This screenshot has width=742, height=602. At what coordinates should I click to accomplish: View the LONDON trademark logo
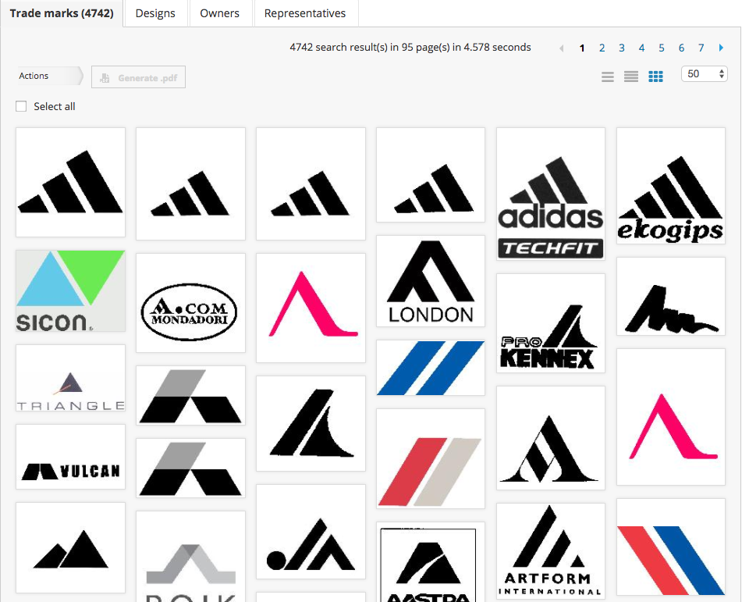point(431,281)
